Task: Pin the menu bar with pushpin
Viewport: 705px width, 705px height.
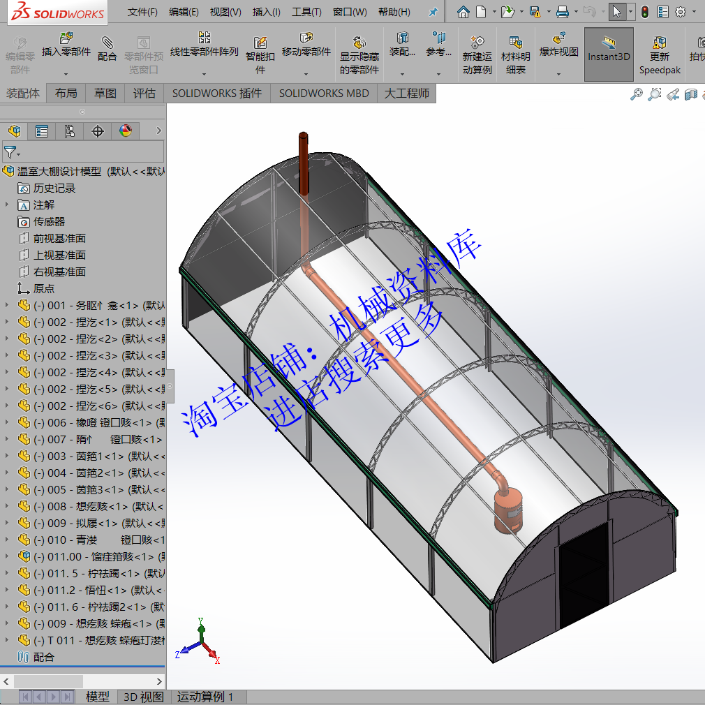Action: coord(433,12)
